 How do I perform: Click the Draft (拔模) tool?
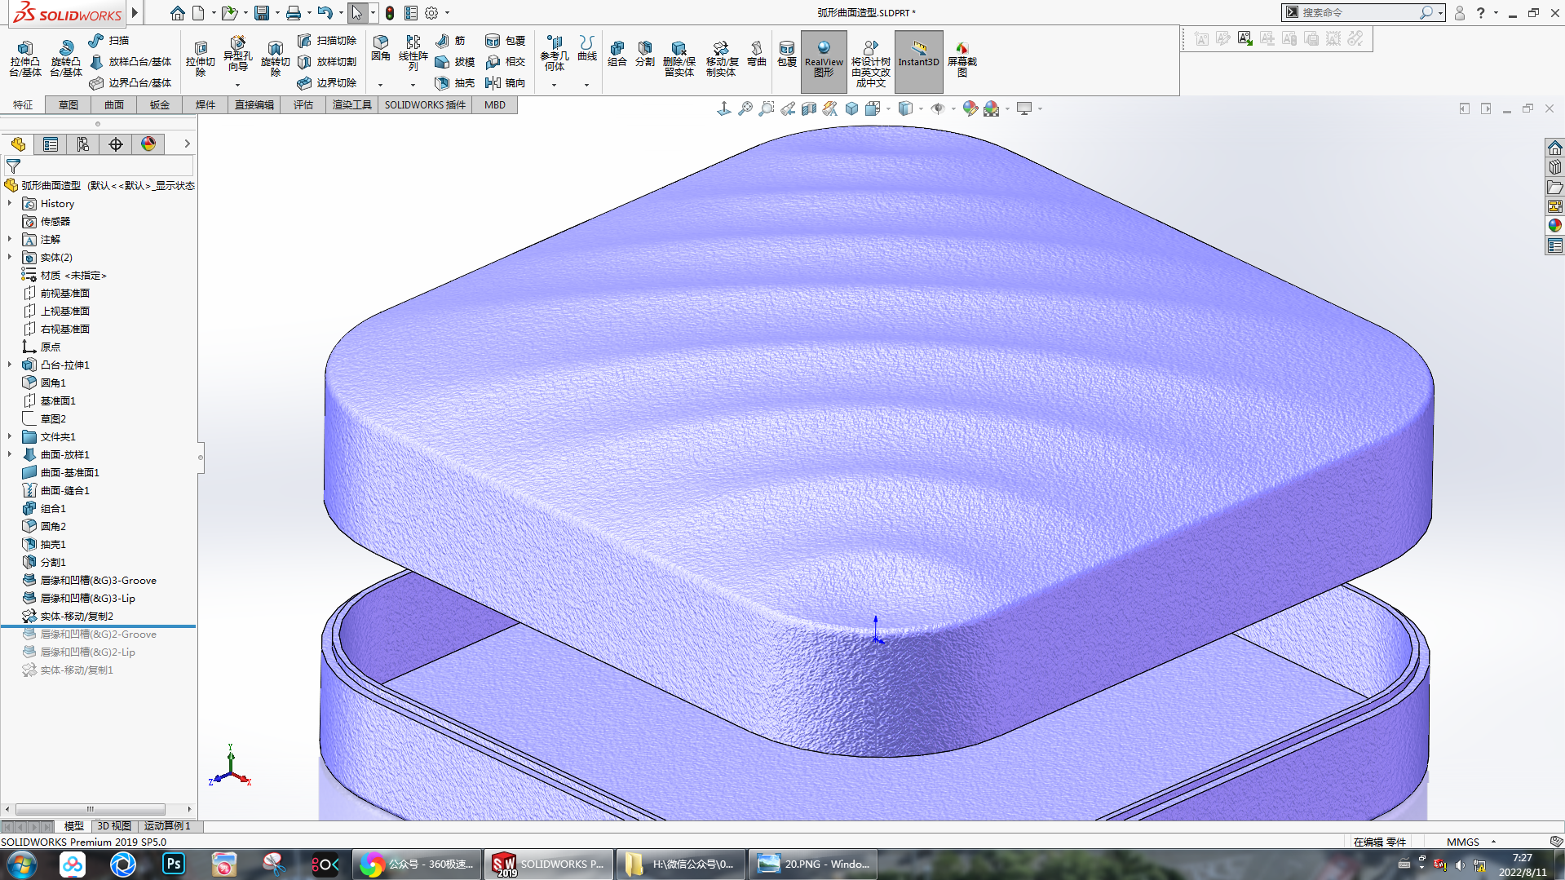tap(455, 61)
